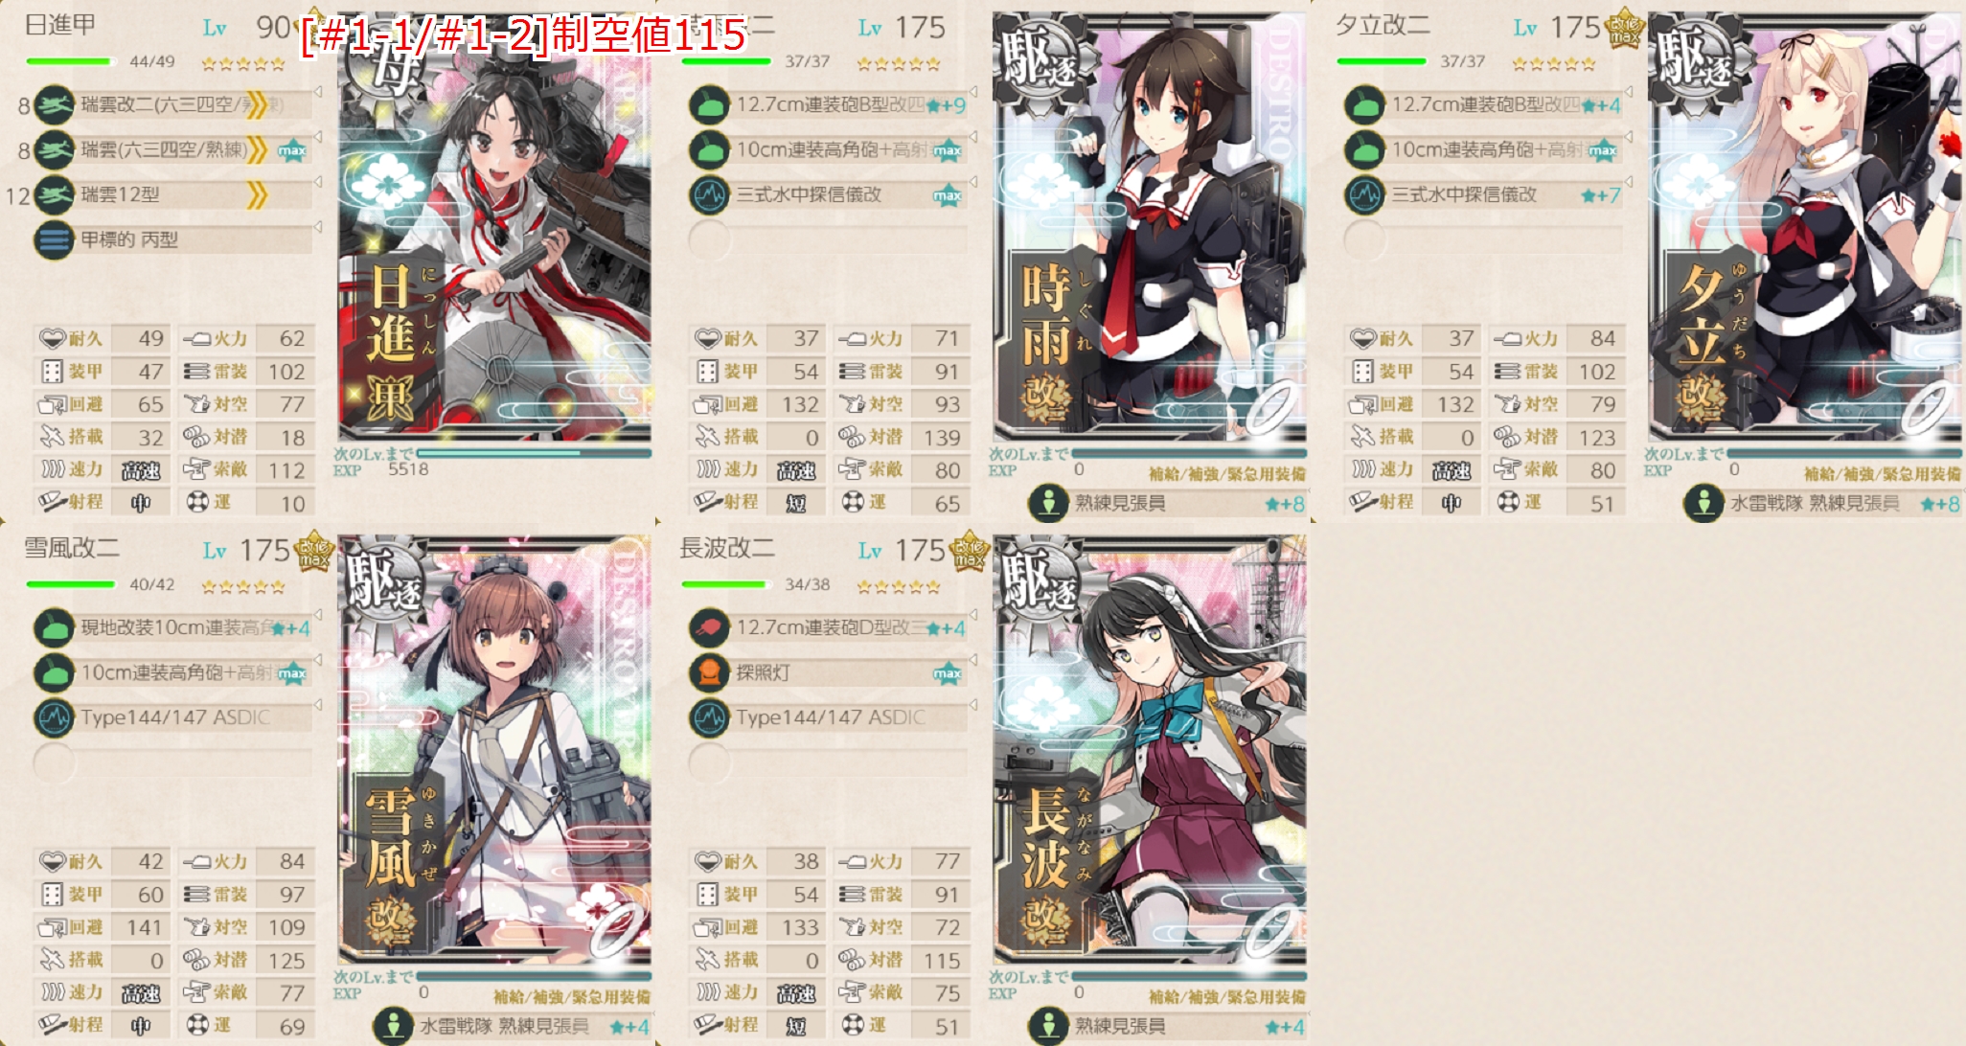
Task: Click the searchlight icon next to 探照灯
Action: point(710,672)
